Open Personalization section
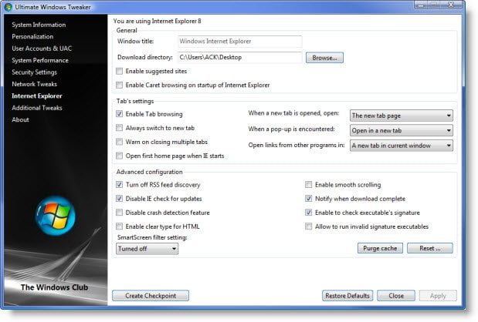This screenshot has width=478, height=322. pos(32,36)
